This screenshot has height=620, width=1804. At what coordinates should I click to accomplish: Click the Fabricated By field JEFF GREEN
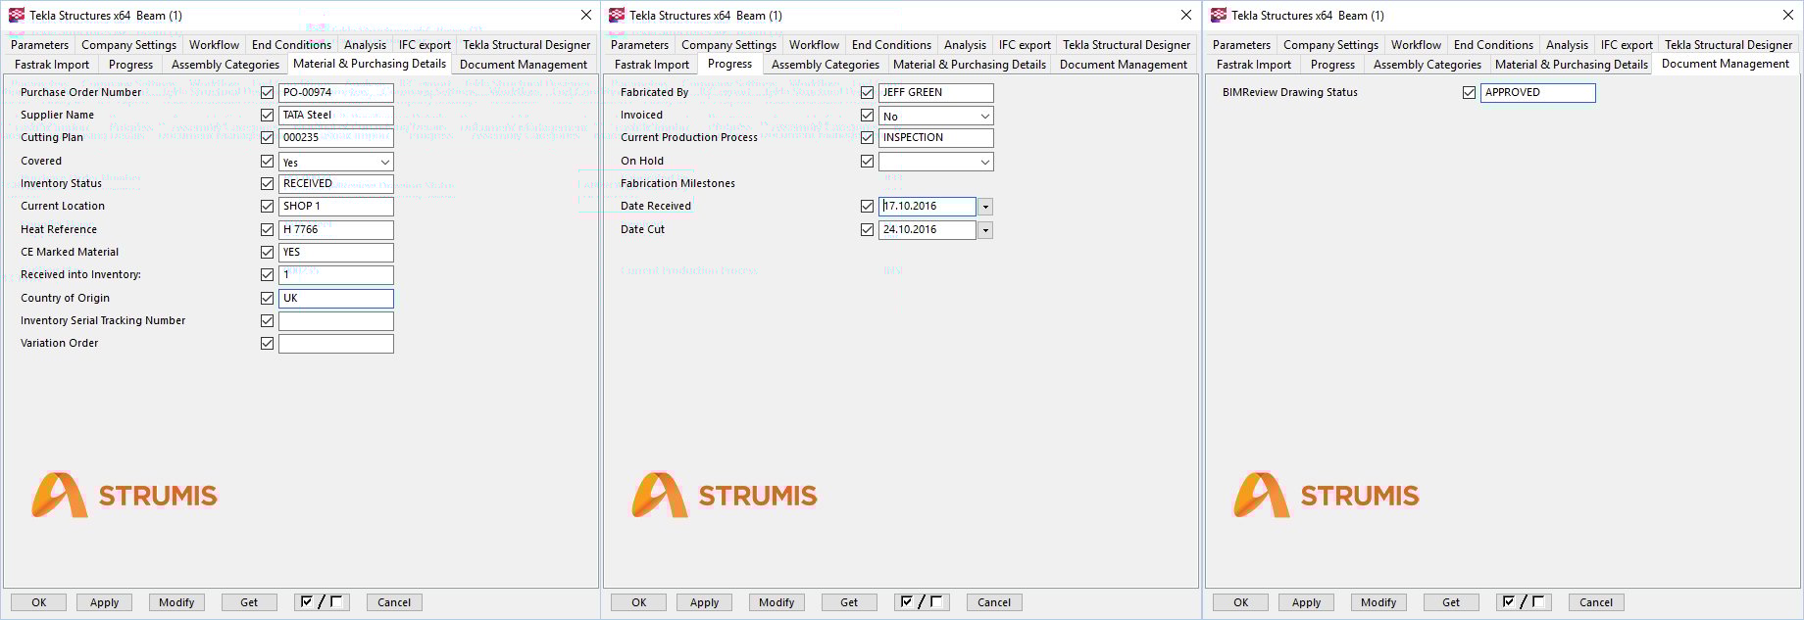936,92
